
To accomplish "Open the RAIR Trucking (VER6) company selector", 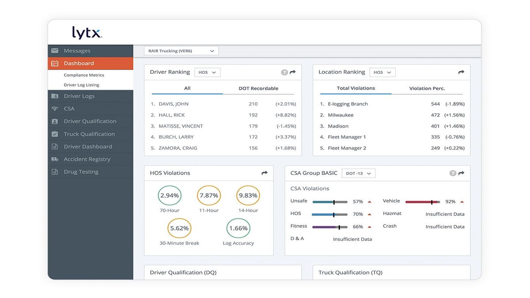I will click(181, 50).
